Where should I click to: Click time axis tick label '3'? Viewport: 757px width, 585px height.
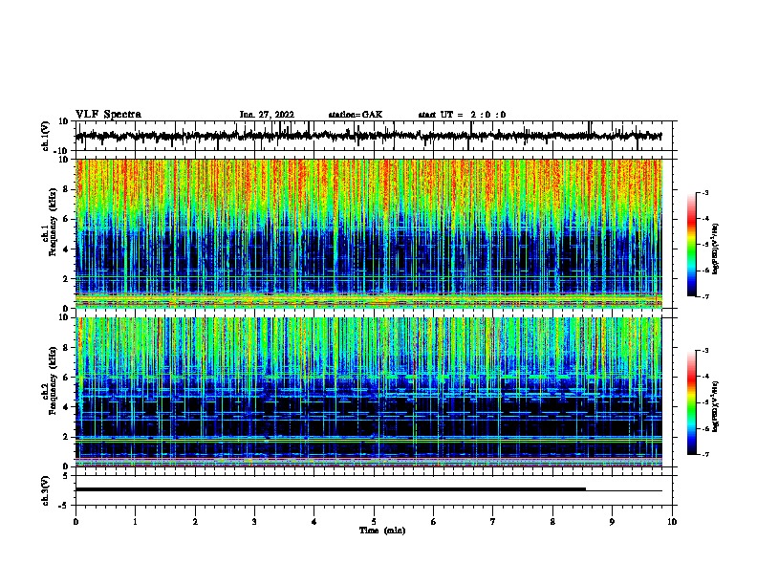click(x=254, y=522)
